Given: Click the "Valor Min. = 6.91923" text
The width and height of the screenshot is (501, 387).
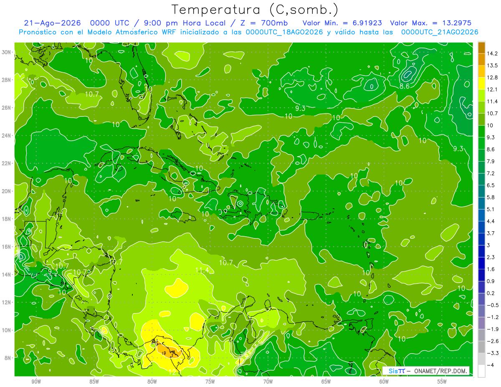Looking at the screenshot, I should coord(342,23).
